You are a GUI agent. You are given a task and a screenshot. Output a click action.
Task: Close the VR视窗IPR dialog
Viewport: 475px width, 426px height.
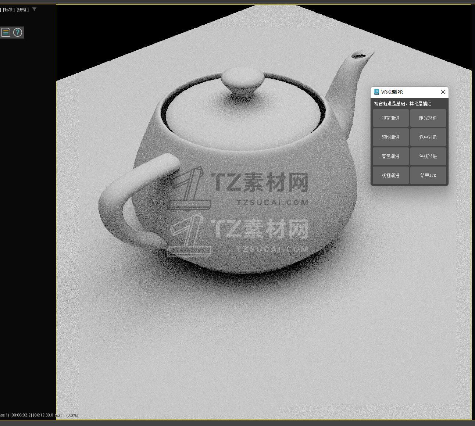tap(443, 92)
